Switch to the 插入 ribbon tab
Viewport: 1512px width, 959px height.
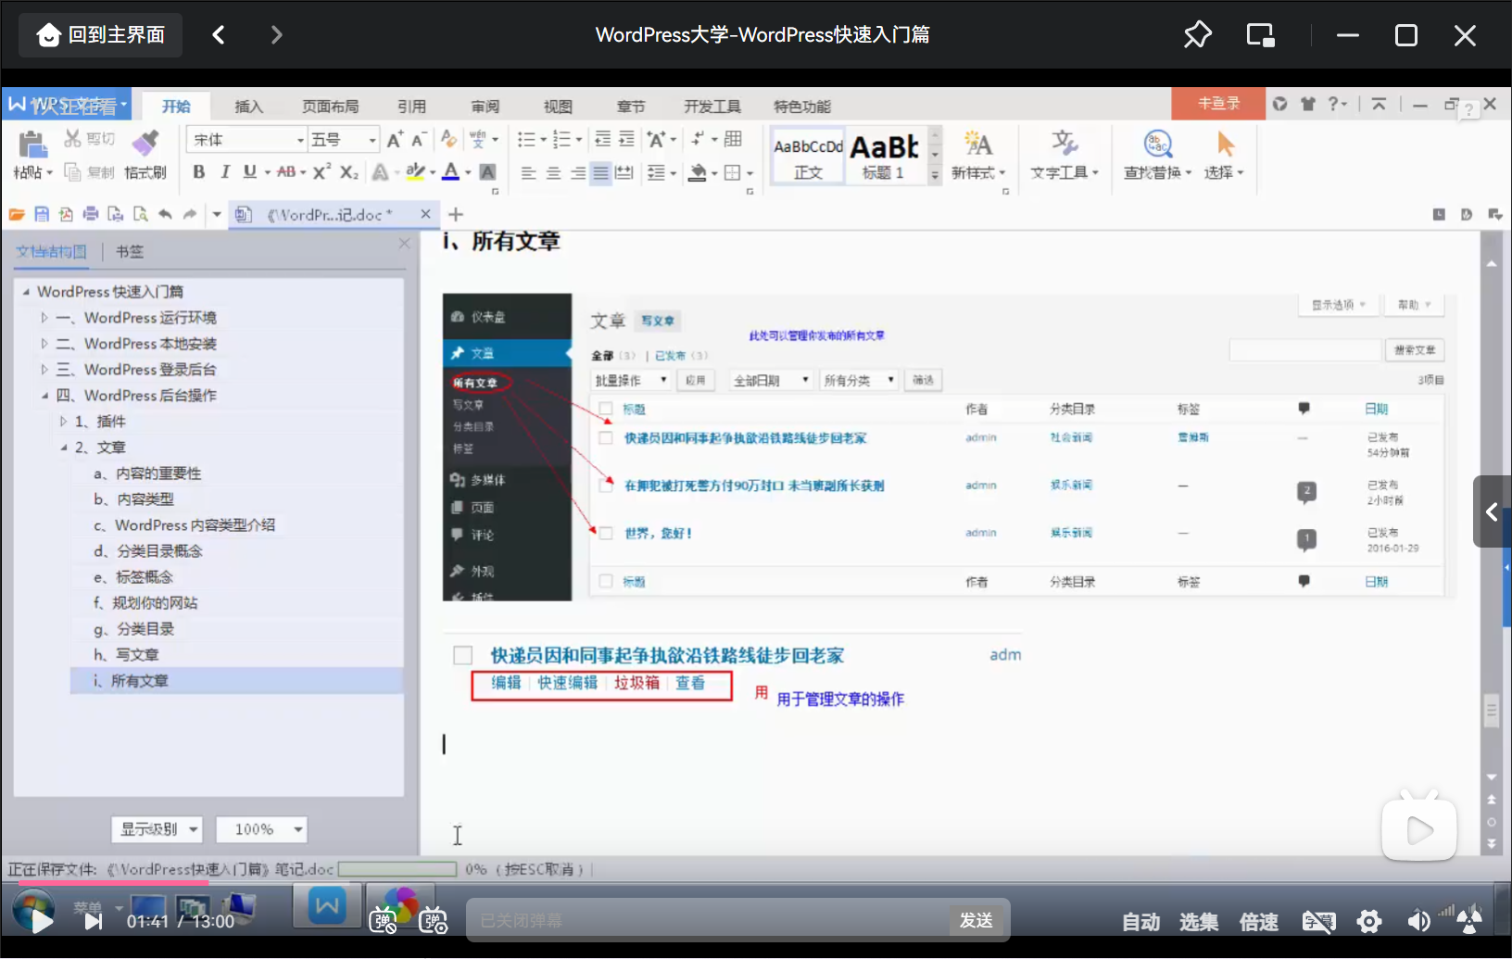[248, 107]
